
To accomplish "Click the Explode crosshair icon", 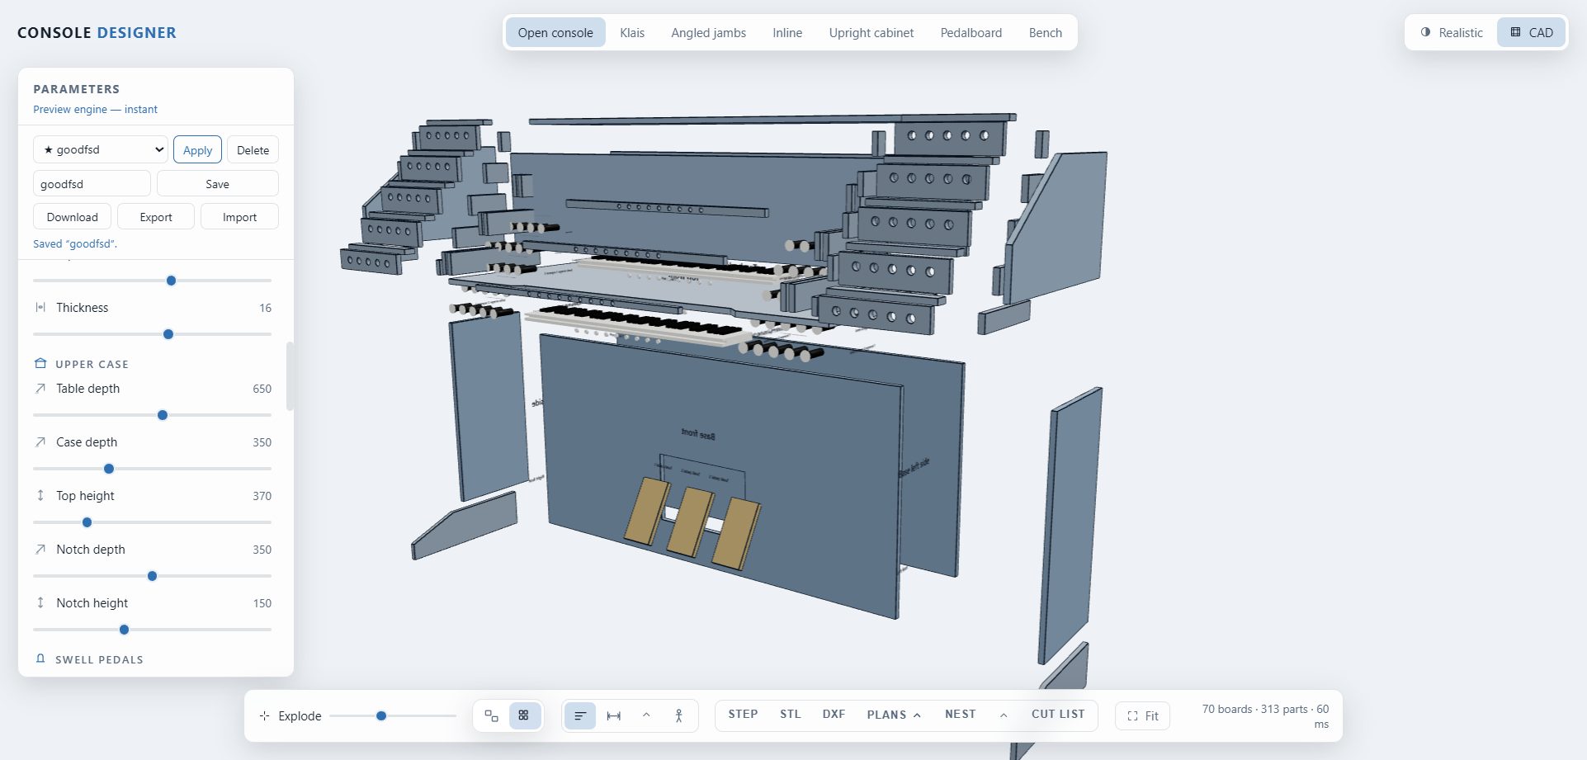I will click(264, 716).
